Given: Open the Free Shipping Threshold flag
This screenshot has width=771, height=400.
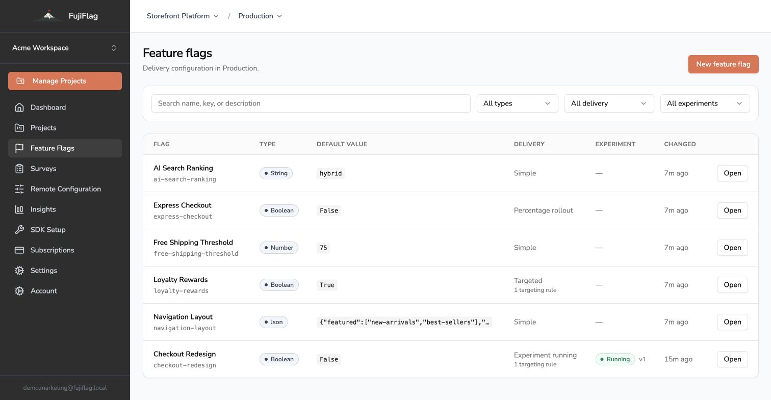Looking at the screenshot, I should coord(732,248).
